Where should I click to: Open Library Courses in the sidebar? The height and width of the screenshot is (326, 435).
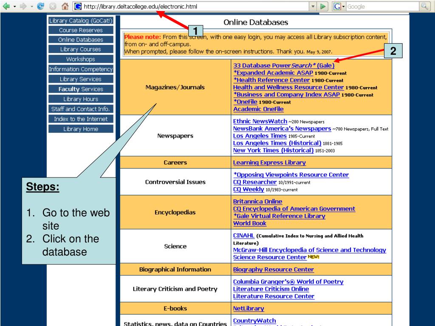point(81,49)
